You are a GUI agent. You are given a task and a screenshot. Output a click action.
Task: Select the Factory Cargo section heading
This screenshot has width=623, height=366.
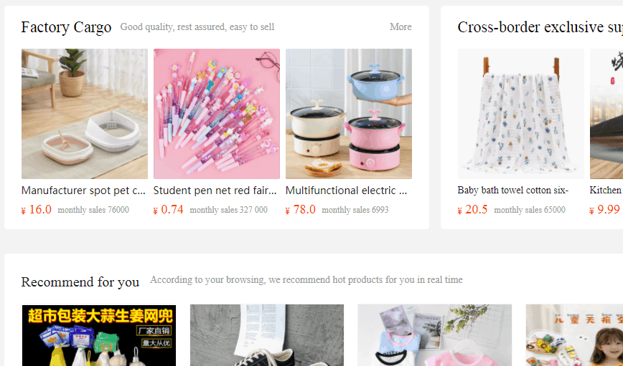66,27
